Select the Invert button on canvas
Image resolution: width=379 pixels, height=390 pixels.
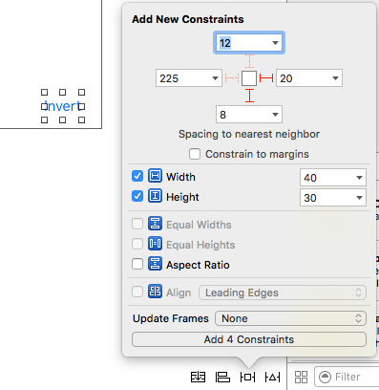pyautogui.click(x=63, y=106)
